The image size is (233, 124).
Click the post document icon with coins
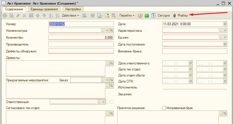click(107, 15)
